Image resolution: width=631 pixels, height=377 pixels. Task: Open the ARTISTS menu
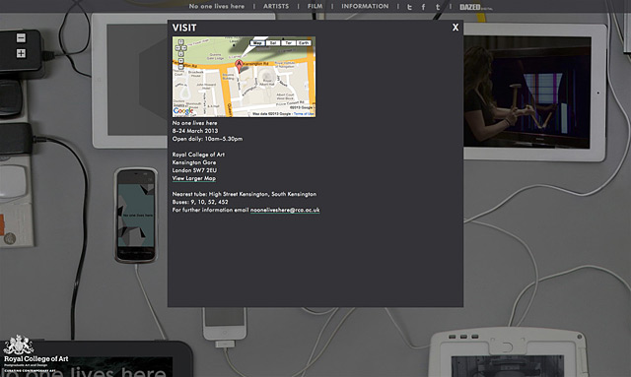[x=276, y=7]
